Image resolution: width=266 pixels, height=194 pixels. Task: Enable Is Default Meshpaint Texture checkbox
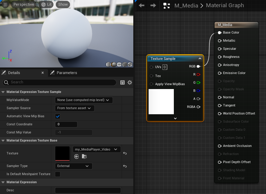(58, 174)
